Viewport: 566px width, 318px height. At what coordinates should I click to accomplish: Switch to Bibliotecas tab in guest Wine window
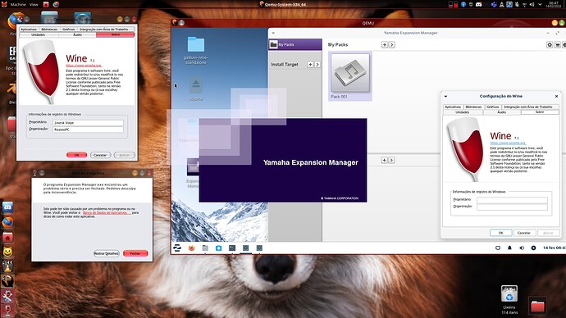tap(473, 107)
